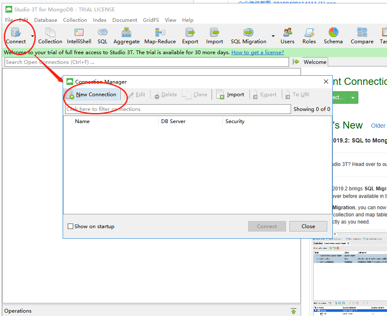Open the Roles manager
This screenshot has width=387, height=316.
[x=309, y=36]
